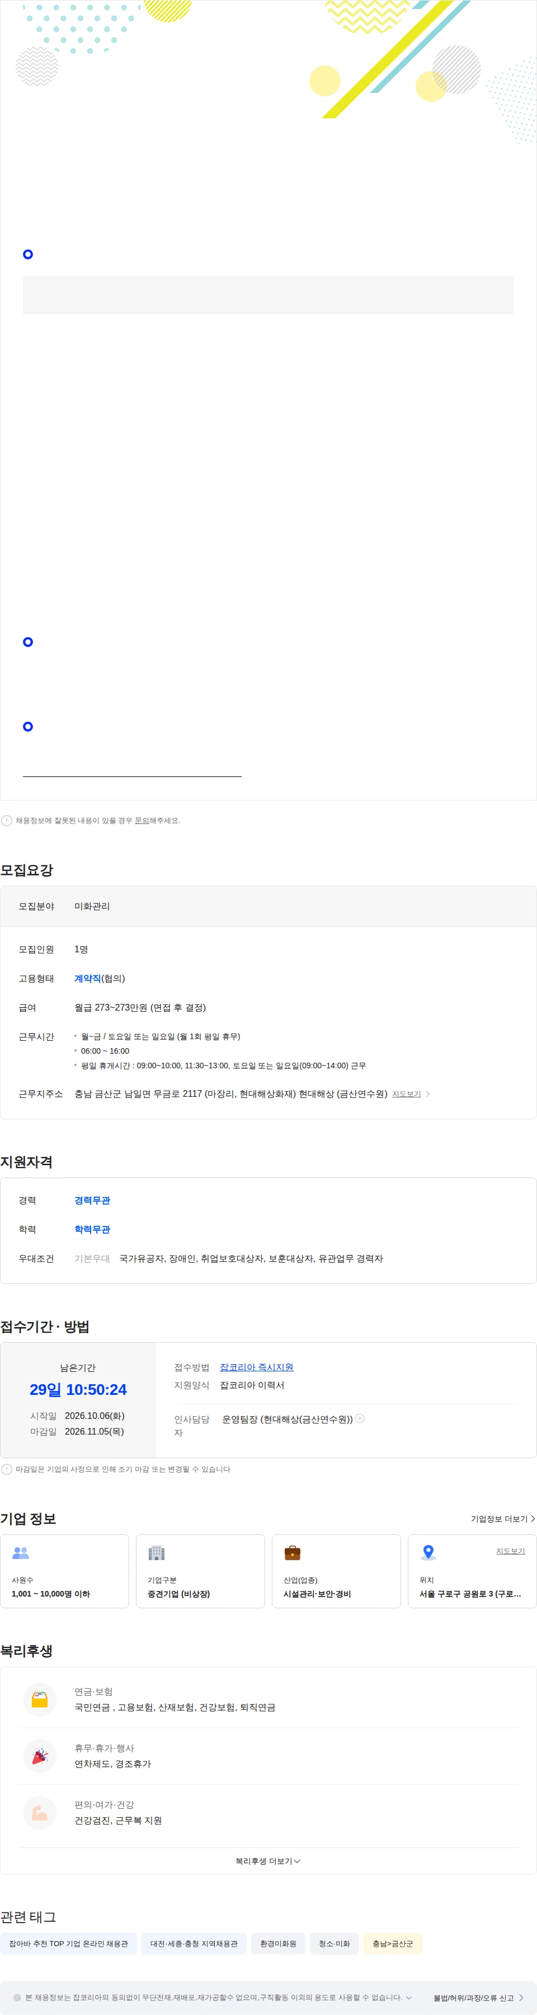Image resolution: width=537 pixels, height=2015 pixels.
Task: Click the info icon beside 채용정보 notice
Action: [x=7, y=821]
